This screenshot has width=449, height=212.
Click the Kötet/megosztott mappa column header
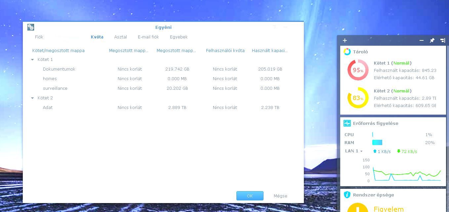point(59,51)
